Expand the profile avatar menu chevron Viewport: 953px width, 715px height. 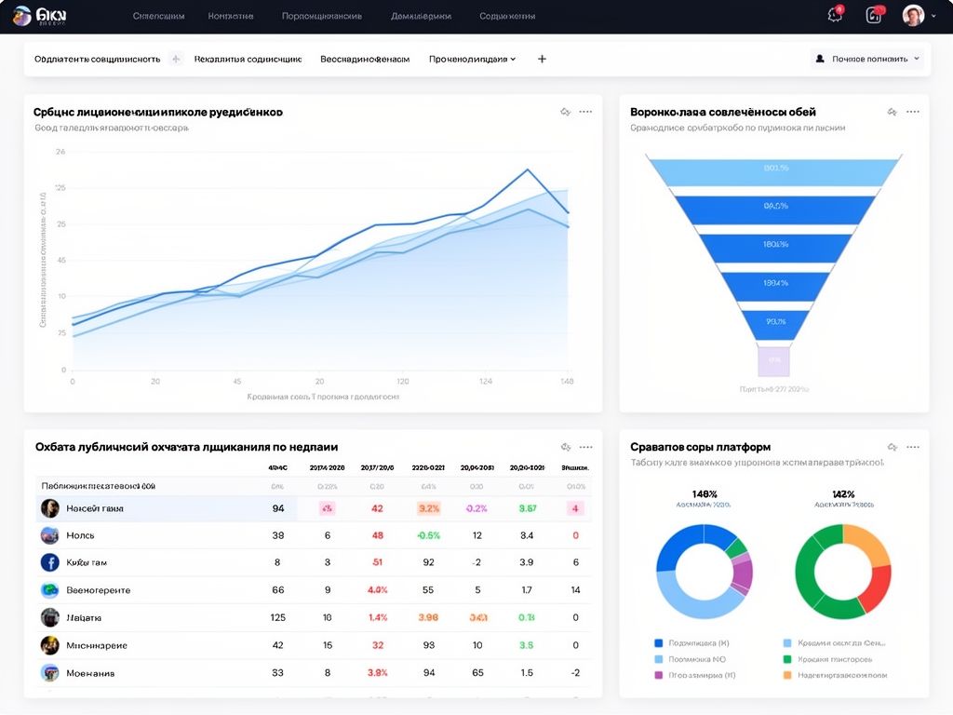point(933,16)
